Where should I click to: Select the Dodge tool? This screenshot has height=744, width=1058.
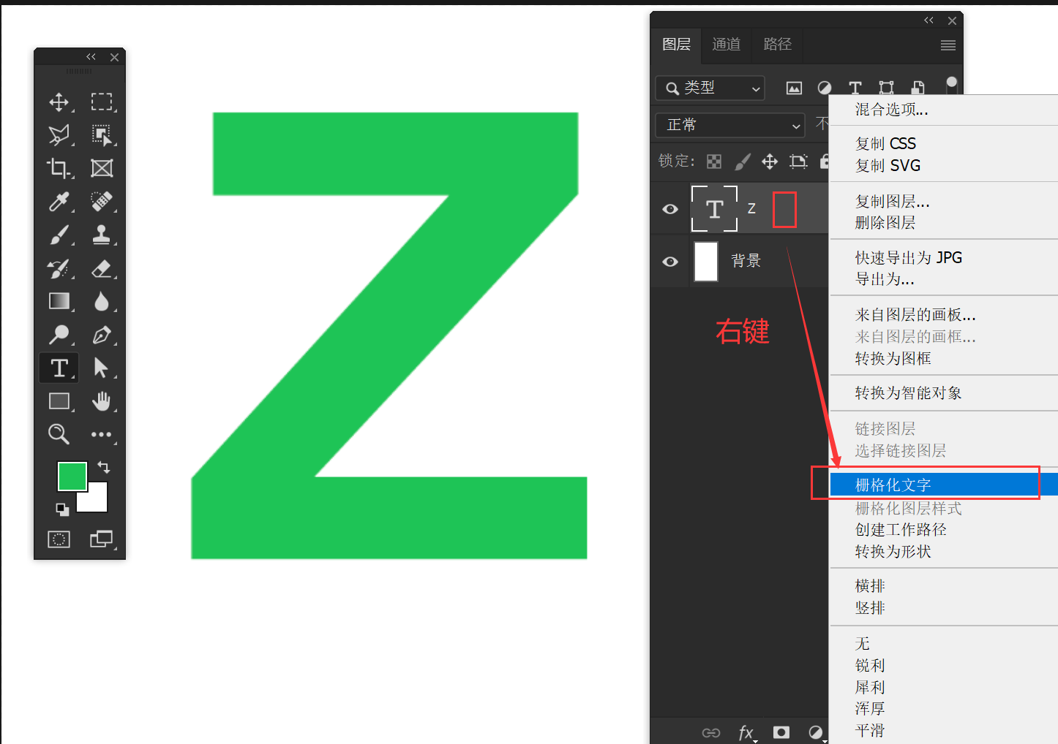[59, 335]
